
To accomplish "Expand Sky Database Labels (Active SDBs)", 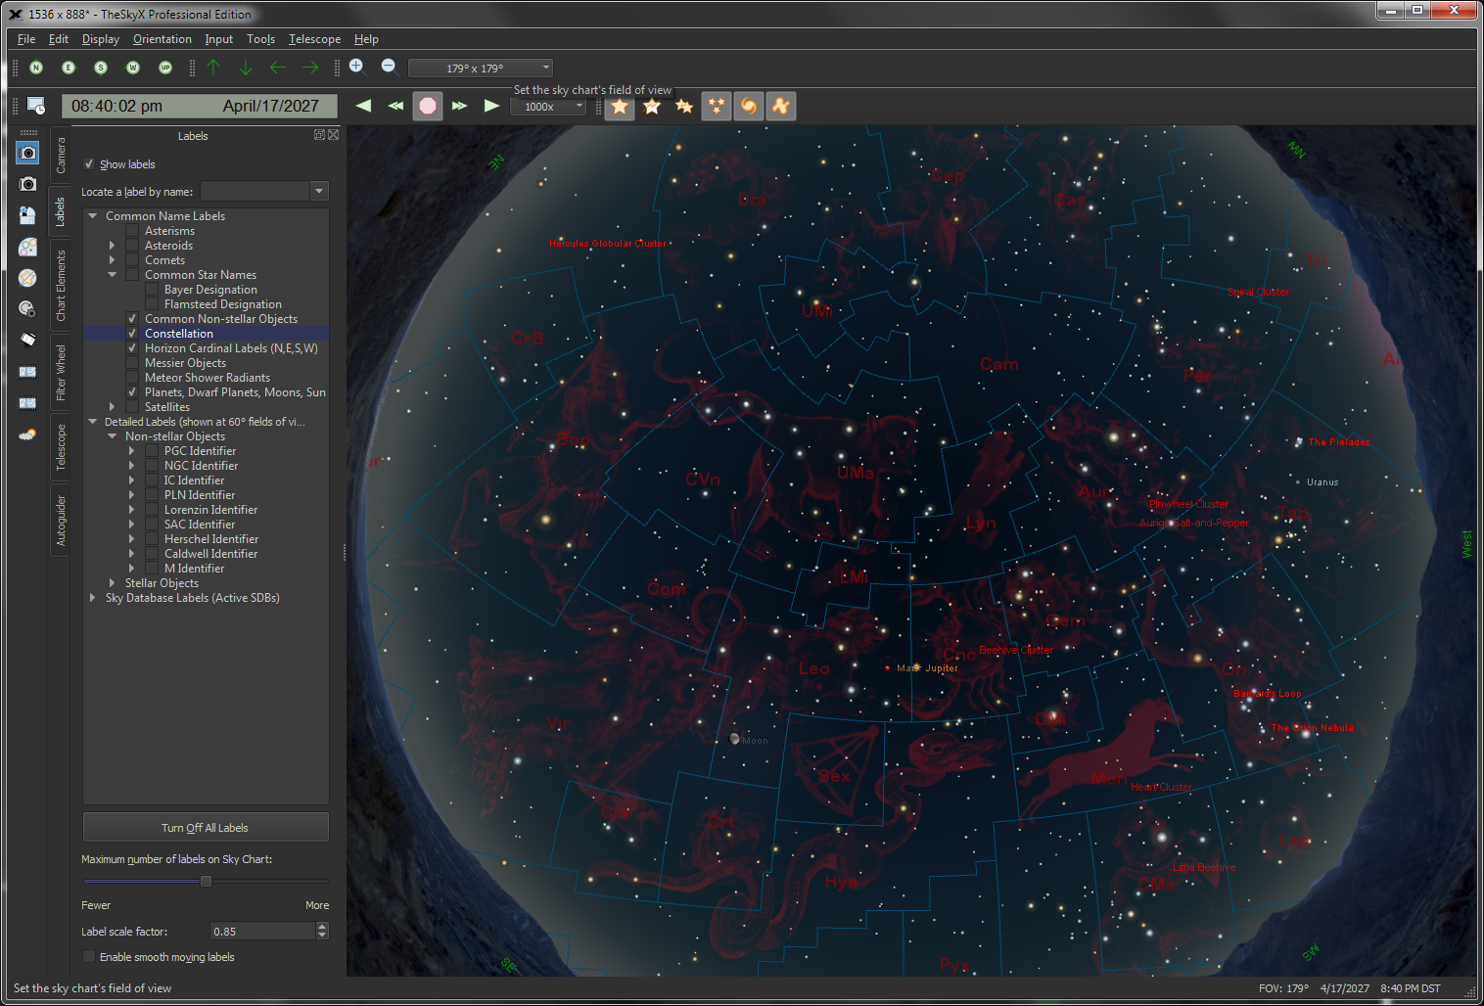I will (x=92, y=598).
